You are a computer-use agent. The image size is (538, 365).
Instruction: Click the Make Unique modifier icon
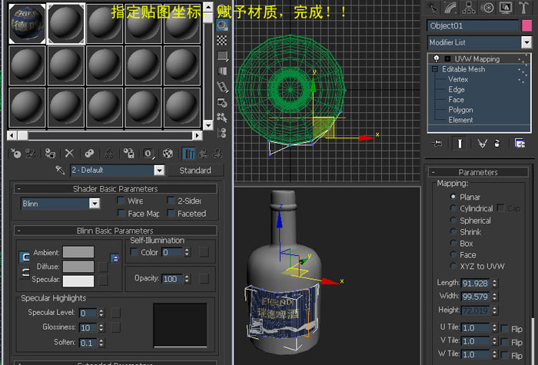[x=482, y=143]
